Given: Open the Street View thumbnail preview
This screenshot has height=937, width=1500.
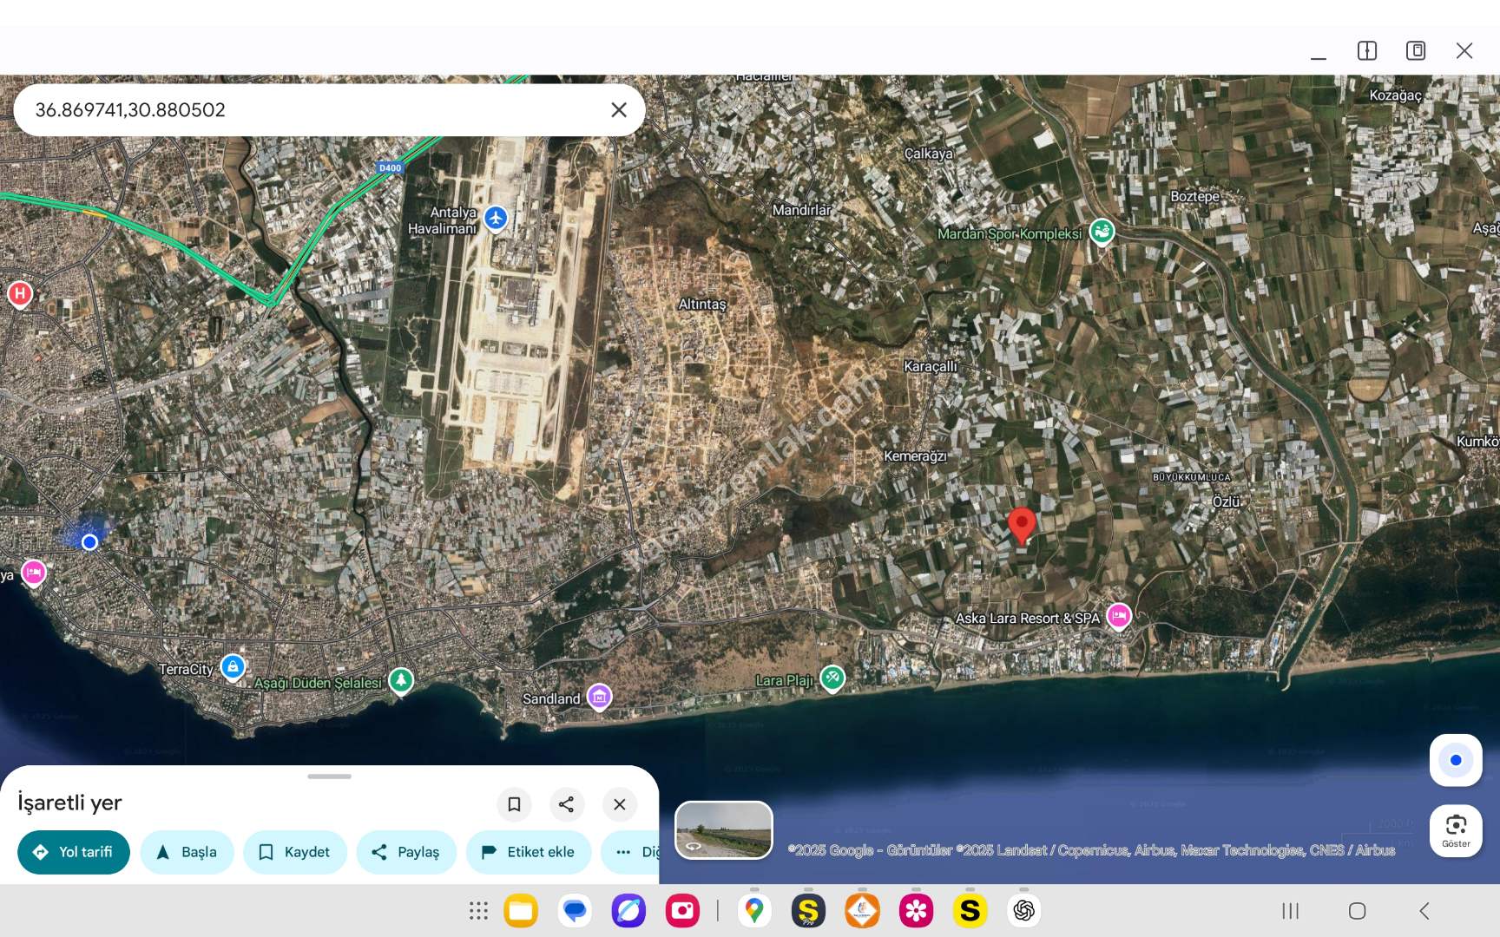Looking at the screenshot, I should pyautogui.click(x=724, y=830).
